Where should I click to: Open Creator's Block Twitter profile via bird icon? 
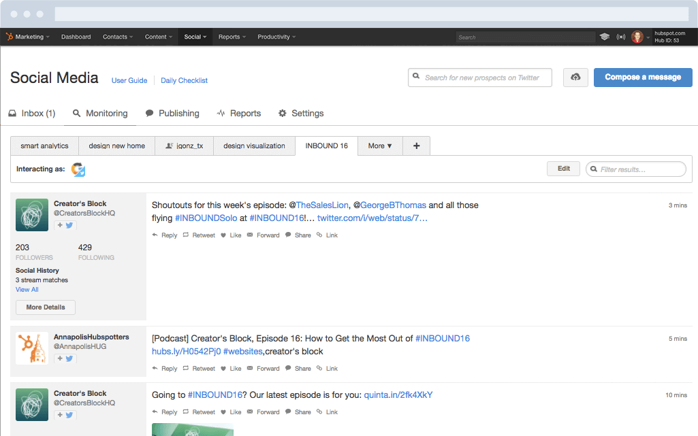[72, 225]
